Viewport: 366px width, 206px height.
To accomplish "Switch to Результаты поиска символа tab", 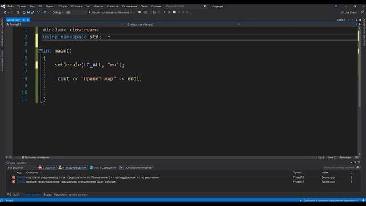I will [71, 195].
